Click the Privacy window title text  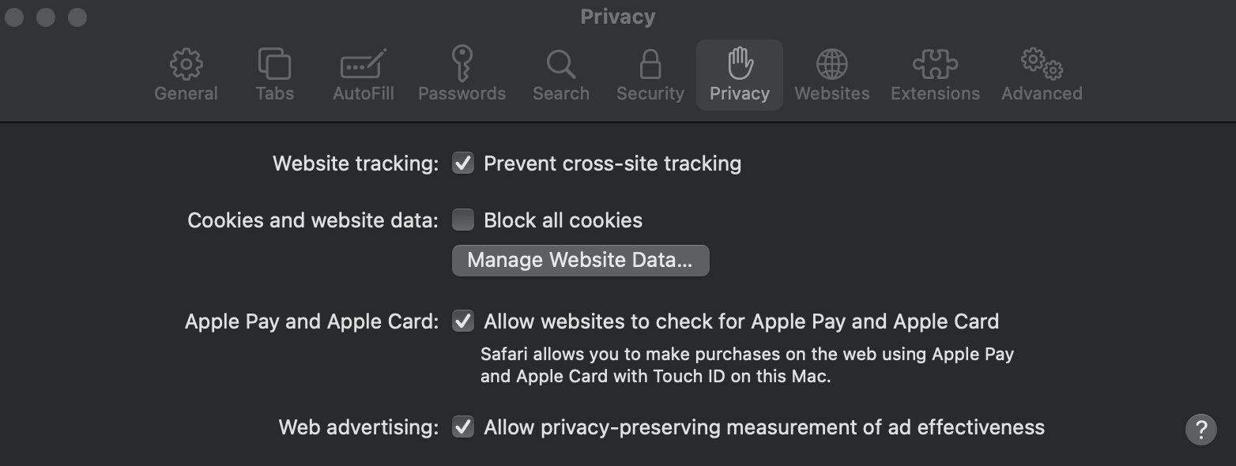pos(617,17)
